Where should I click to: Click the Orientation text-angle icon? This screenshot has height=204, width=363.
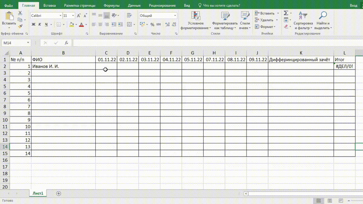(114, 15)
